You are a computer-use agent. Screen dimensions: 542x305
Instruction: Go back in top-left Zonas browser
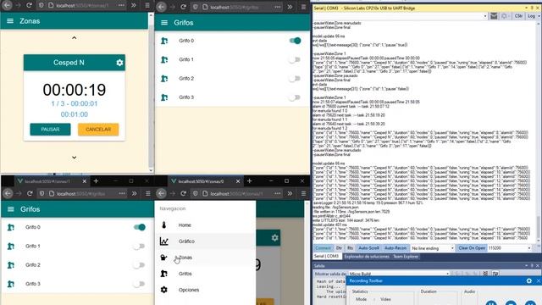(x=7, y=6)
